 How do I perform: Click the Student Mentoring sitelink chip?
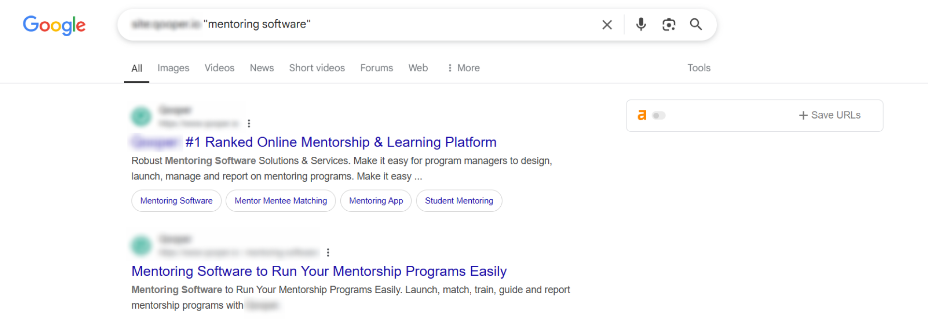pyautogui.click(x=459, y=201)
